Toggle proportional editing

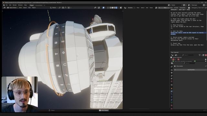click(x=69, y=8)
